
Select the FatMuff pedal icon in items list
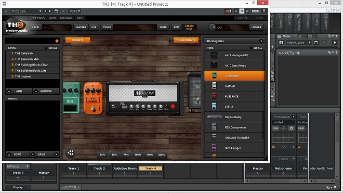[x=214, y=86]
